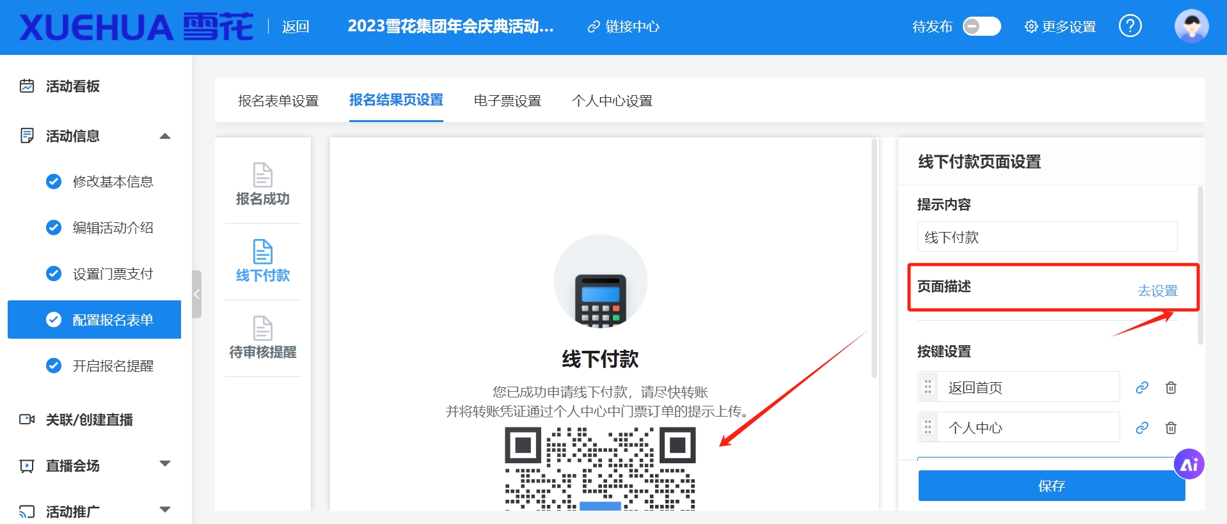Switch to the 电子票设置 tab
This screenshot has width=1227, height=524.
(507, 101)
